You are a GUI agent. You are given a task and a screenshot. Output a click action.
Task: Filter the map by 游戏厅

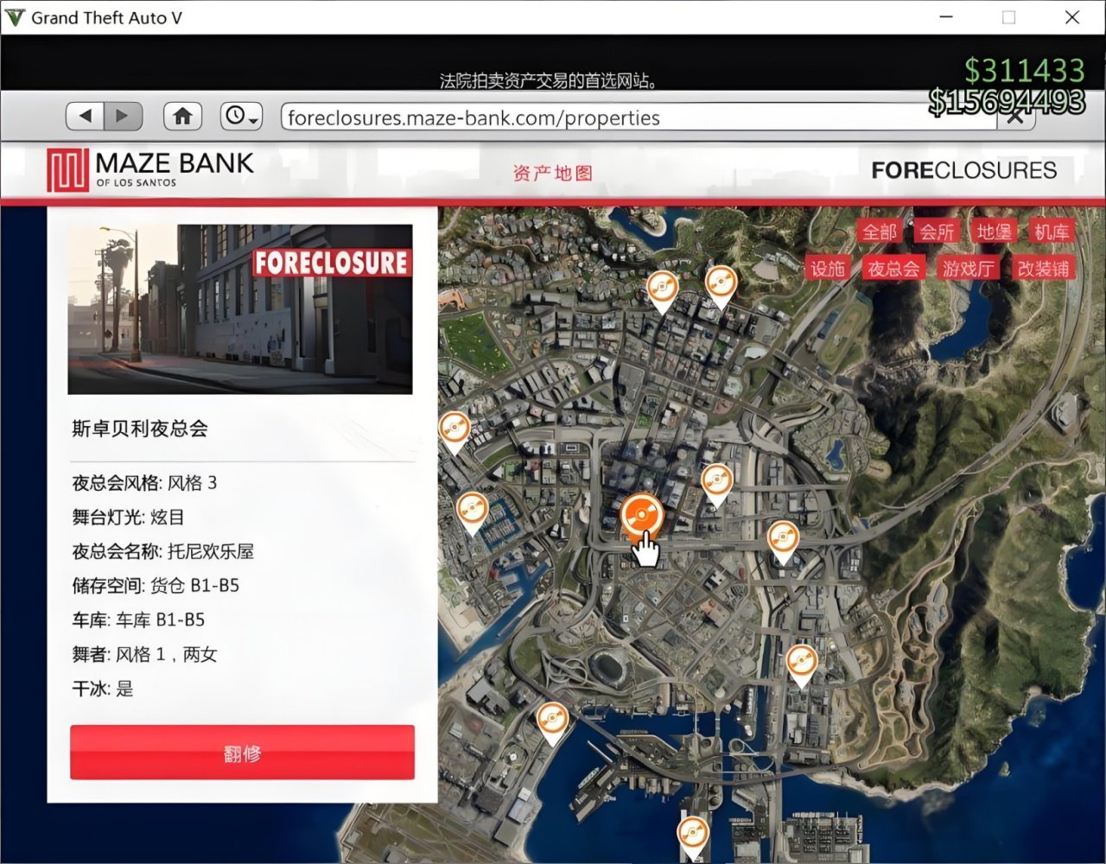[968, 269]
